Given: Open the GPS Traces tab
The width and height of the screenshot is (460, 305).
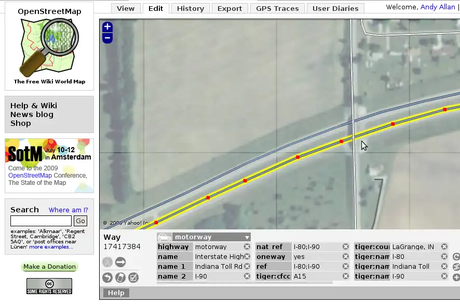Looking at the screenshot, I should pos(278,8).
